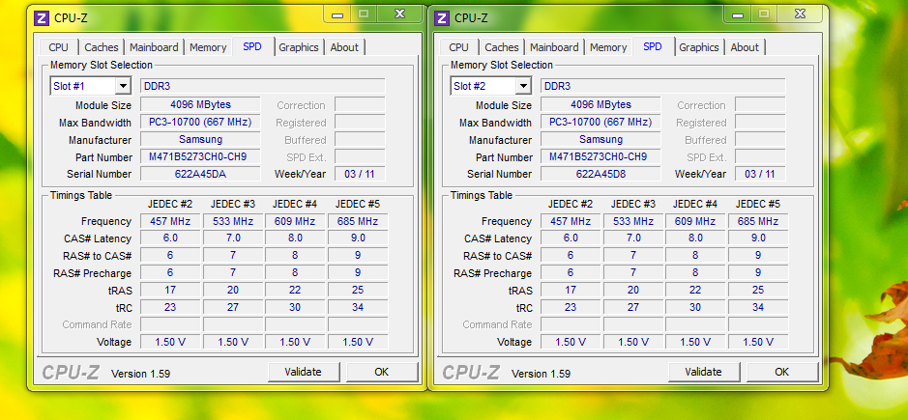Click PC3-10700 bandwidth field in right window
The width and height of the screenshot is (908, 420).
600,122
